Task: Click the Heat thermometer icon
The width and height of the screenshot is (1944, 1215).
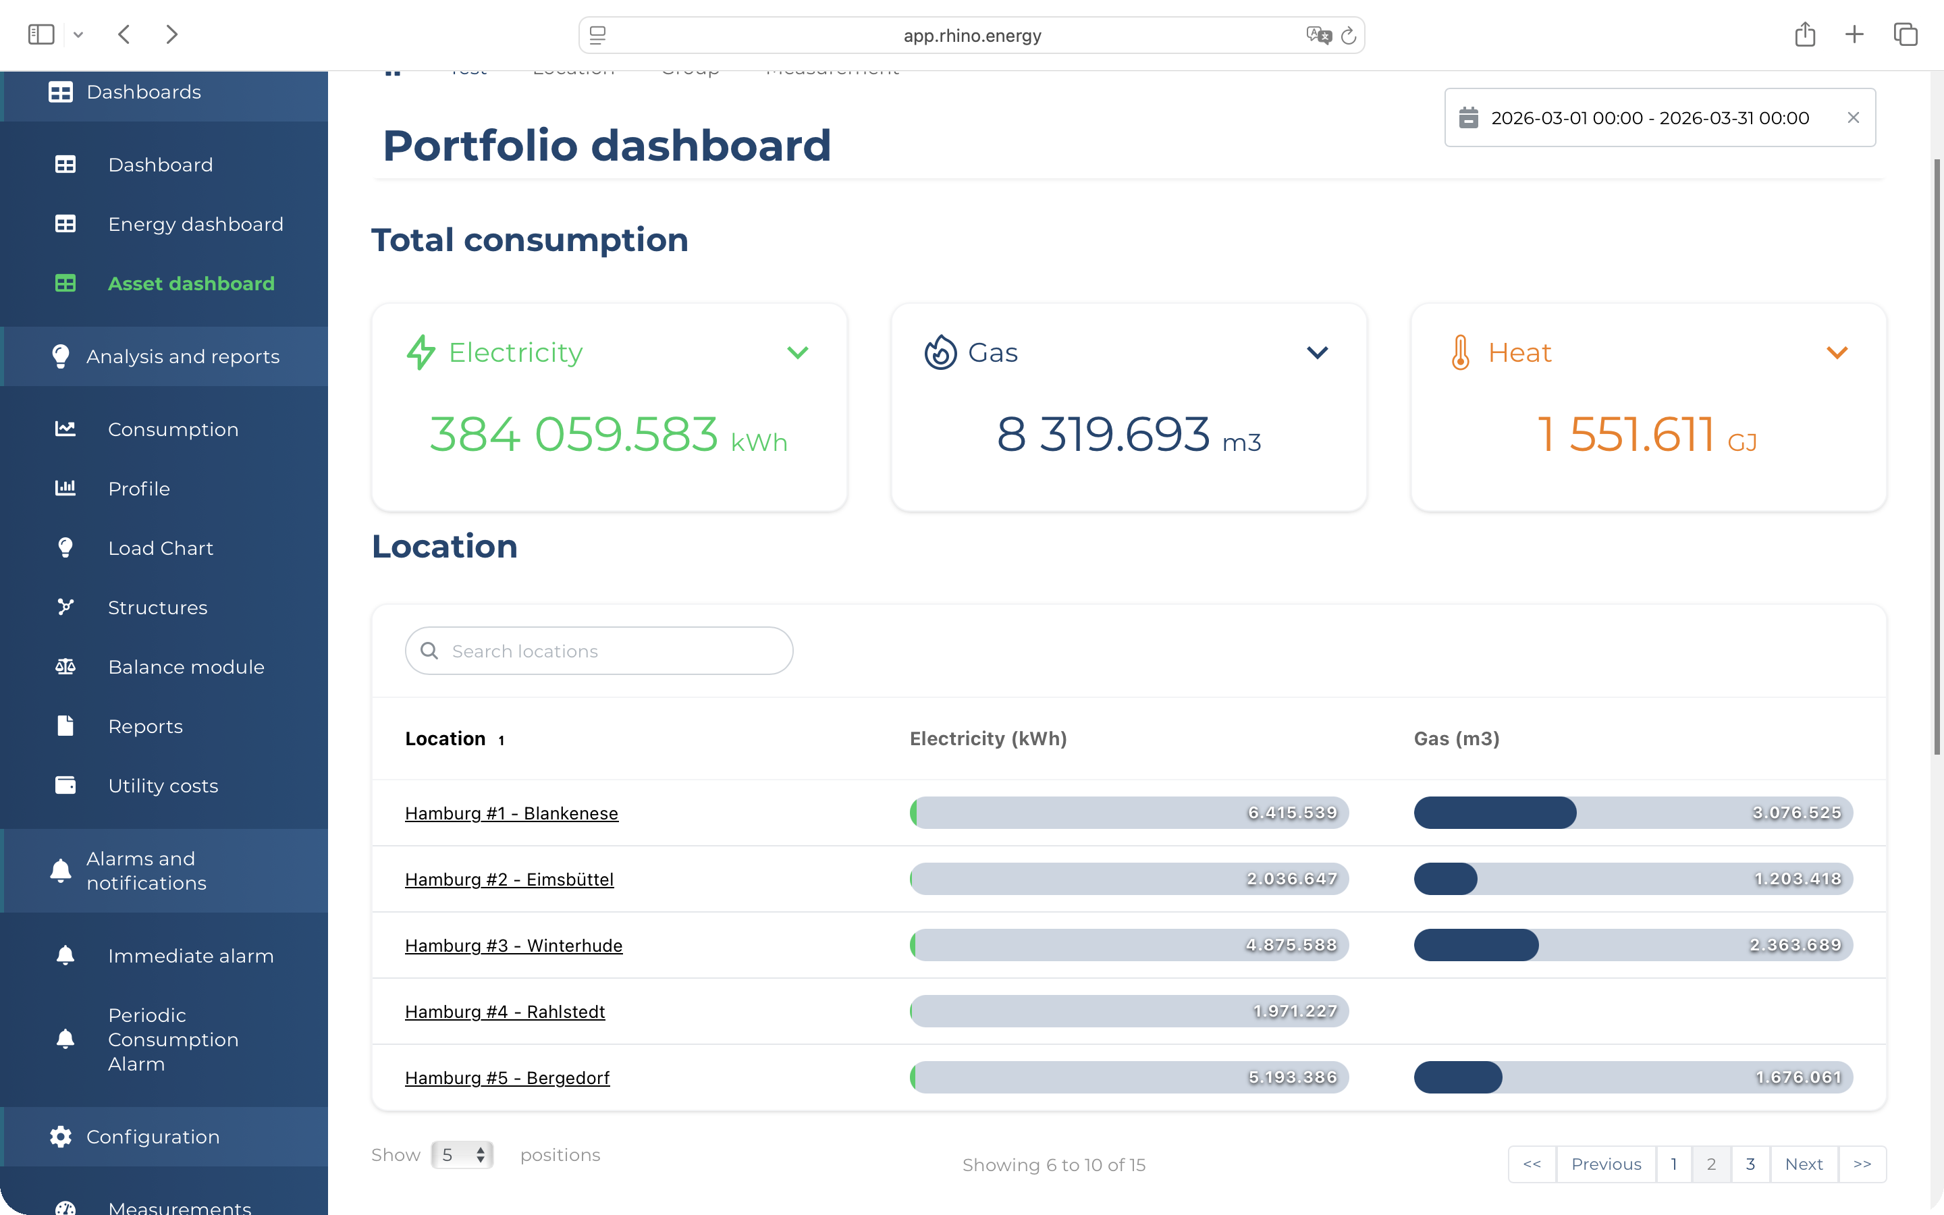Action: point(1461,352)
